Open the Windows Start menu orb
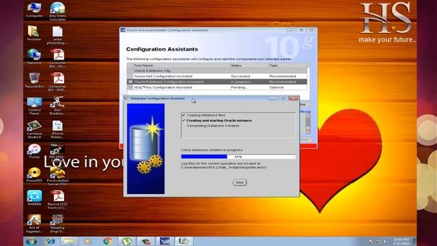 tap(31, 241)
